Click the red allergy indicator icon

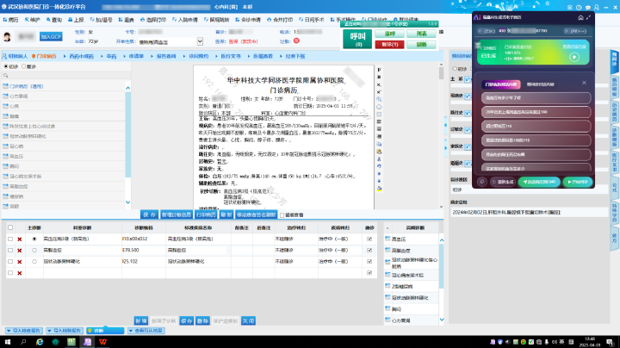coord(296,40)
